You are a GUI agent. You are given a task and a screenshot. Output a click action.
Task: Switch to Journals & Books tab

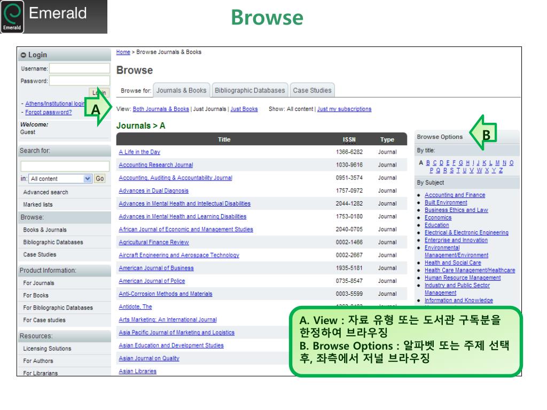(x=182, y=90)
